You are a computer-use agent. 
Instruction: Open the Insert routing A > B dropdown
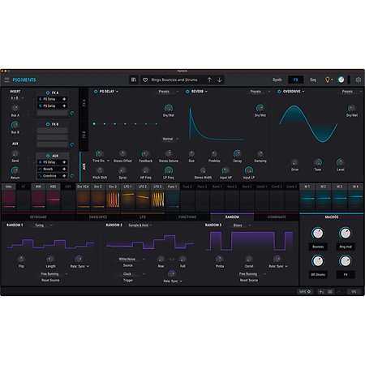[x=17, y=98]
